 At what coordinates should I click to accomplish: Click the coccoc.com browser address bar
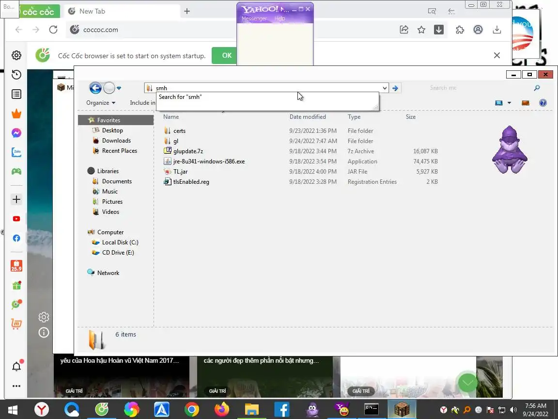point(228,30)
